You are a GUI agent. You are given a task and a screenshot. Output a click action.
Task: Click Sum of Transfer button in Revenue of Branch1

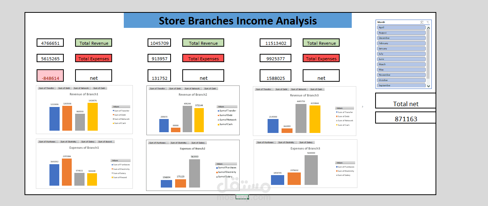point(46,88)
